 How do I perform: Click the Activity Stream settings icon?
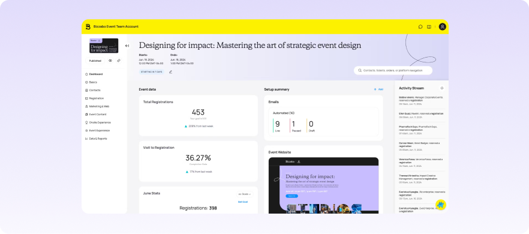(x=442, y=88)
